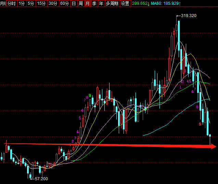Switch to the 分时 intraday view

[x=12, y=3]
